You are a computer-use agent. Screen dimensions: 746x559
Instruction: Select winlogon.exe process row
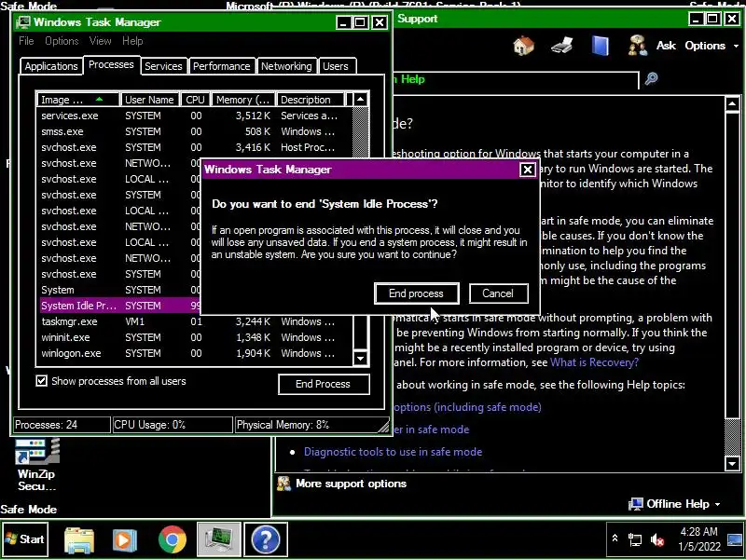pyautogui.click(x=195, y=353)
